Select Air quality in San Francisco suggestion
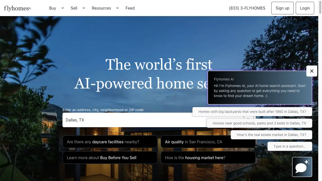This screenshot has height=181, width=322. [208, 142]
